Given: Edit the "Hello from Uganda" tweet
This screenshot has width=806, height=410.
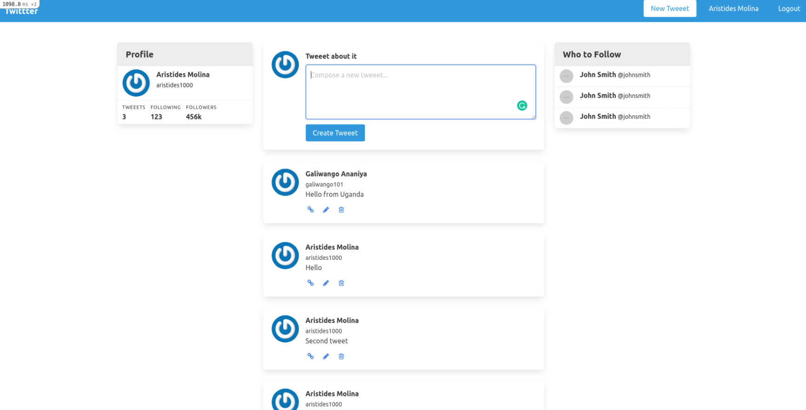Looking at the screenshot, I should (326, 210).
